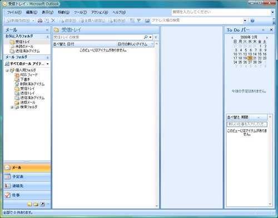The width and height of the screenshot is (278, 218).
Task: Go to the next month in the calendar
Action: 267,38
